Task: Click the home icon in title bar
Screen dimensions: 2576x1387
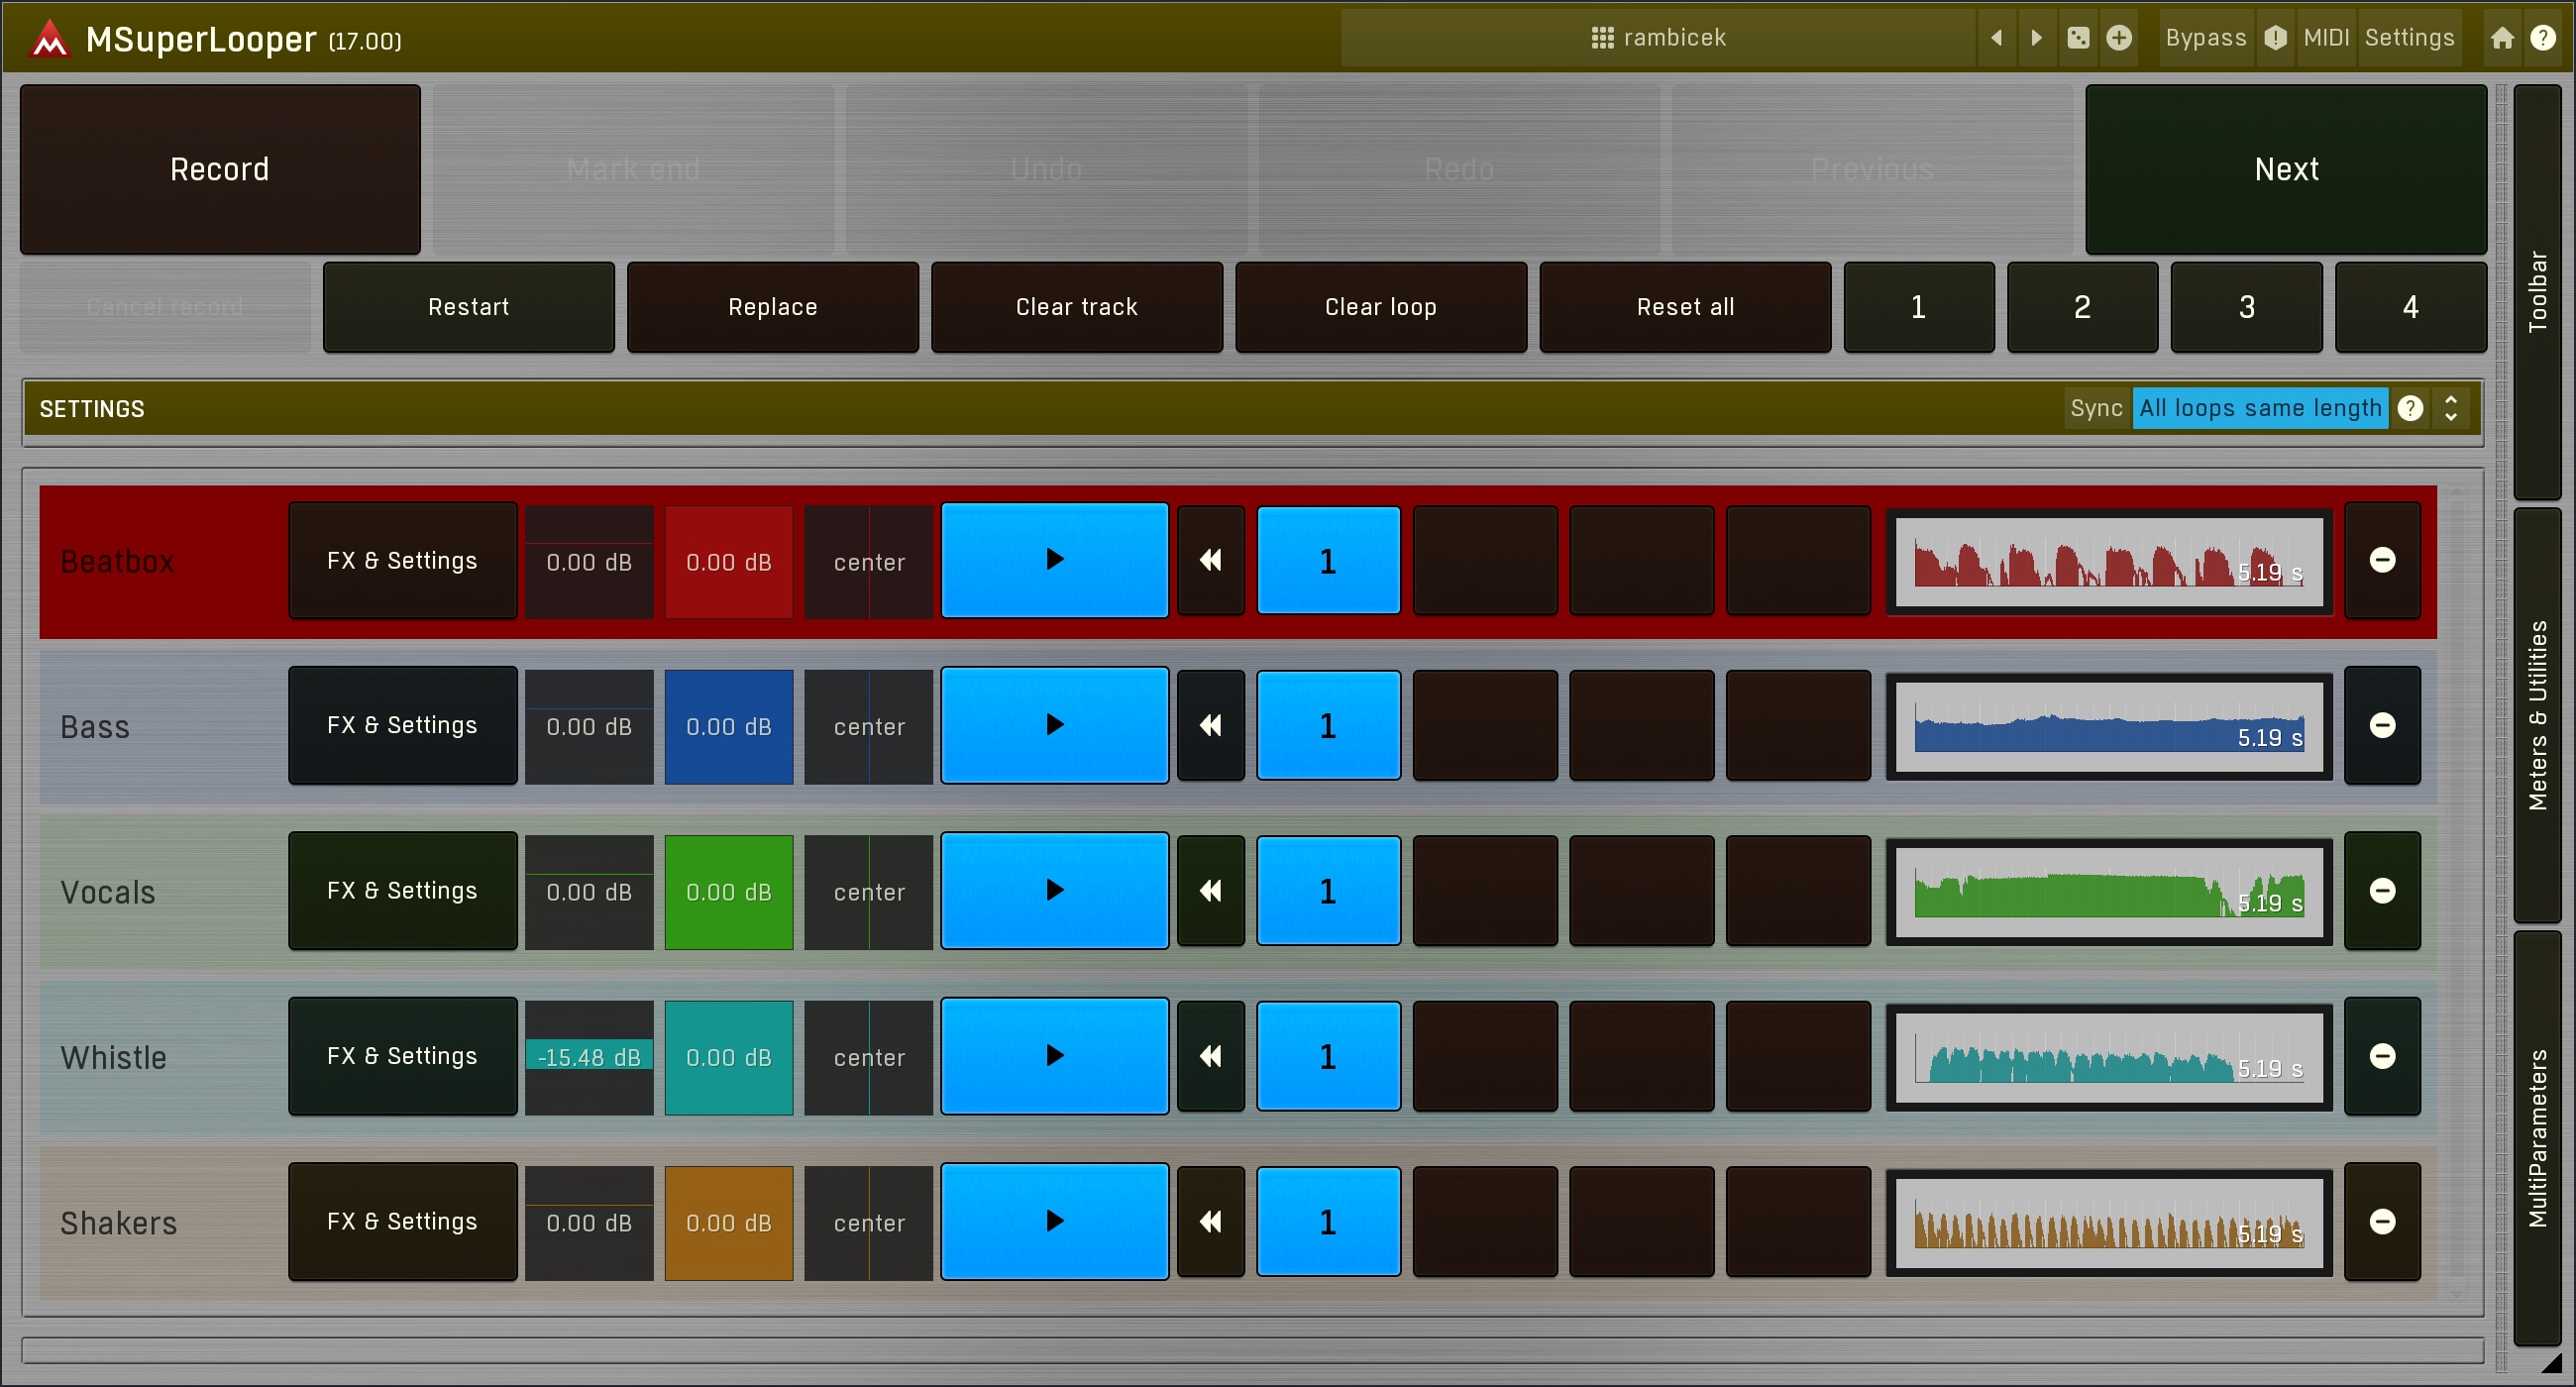Action: tap(2502, 38)
